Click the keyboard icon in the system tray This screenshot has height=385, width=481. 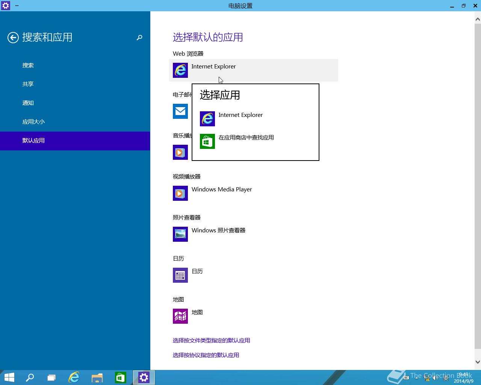(406, 378)
